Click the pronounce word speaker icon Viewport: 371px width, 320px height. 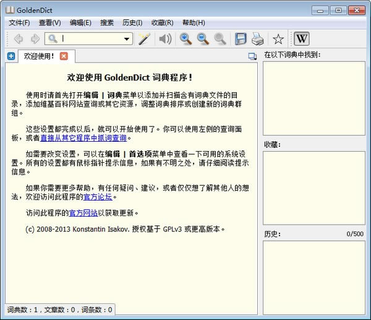tap(164, 39)
